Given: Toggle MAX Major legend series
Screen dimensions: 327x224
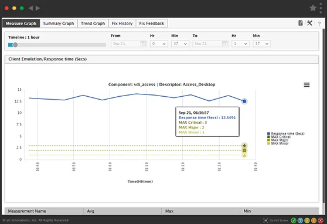Looking at the screenshot, I should [278, 140].
